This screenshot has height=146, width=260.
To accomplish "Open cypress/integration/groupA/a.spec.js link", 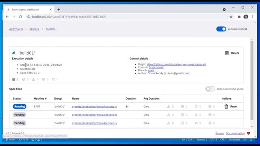I will point(94,106).
